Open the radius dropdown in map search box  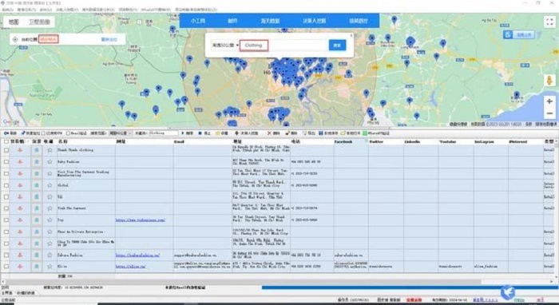tap(225, 46)
